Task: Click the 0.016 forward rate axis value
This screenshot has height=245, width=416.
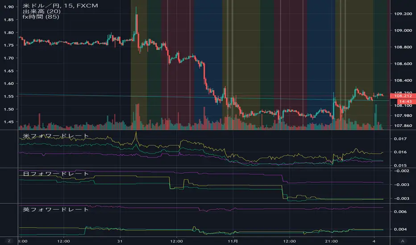Action: 400,152
